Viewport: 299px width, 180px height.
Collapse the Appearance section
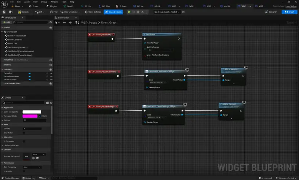[2, 108]
